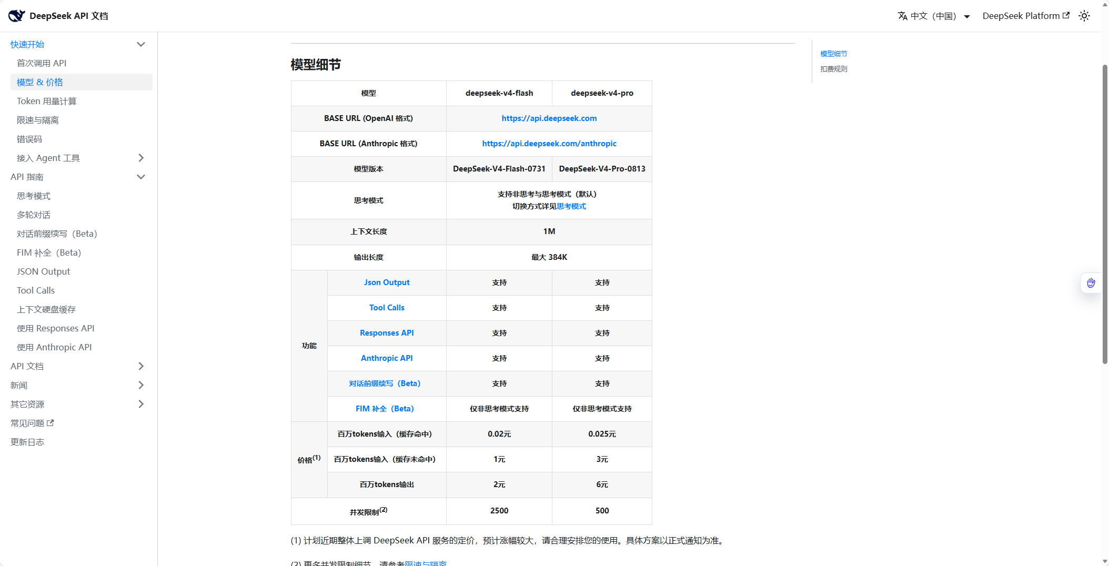Toggle the light/dark theme sun icon

coord(1084,16)
